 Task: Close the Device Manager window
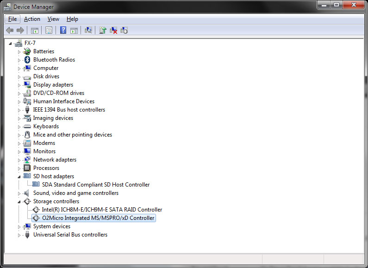tap(354, 5)
